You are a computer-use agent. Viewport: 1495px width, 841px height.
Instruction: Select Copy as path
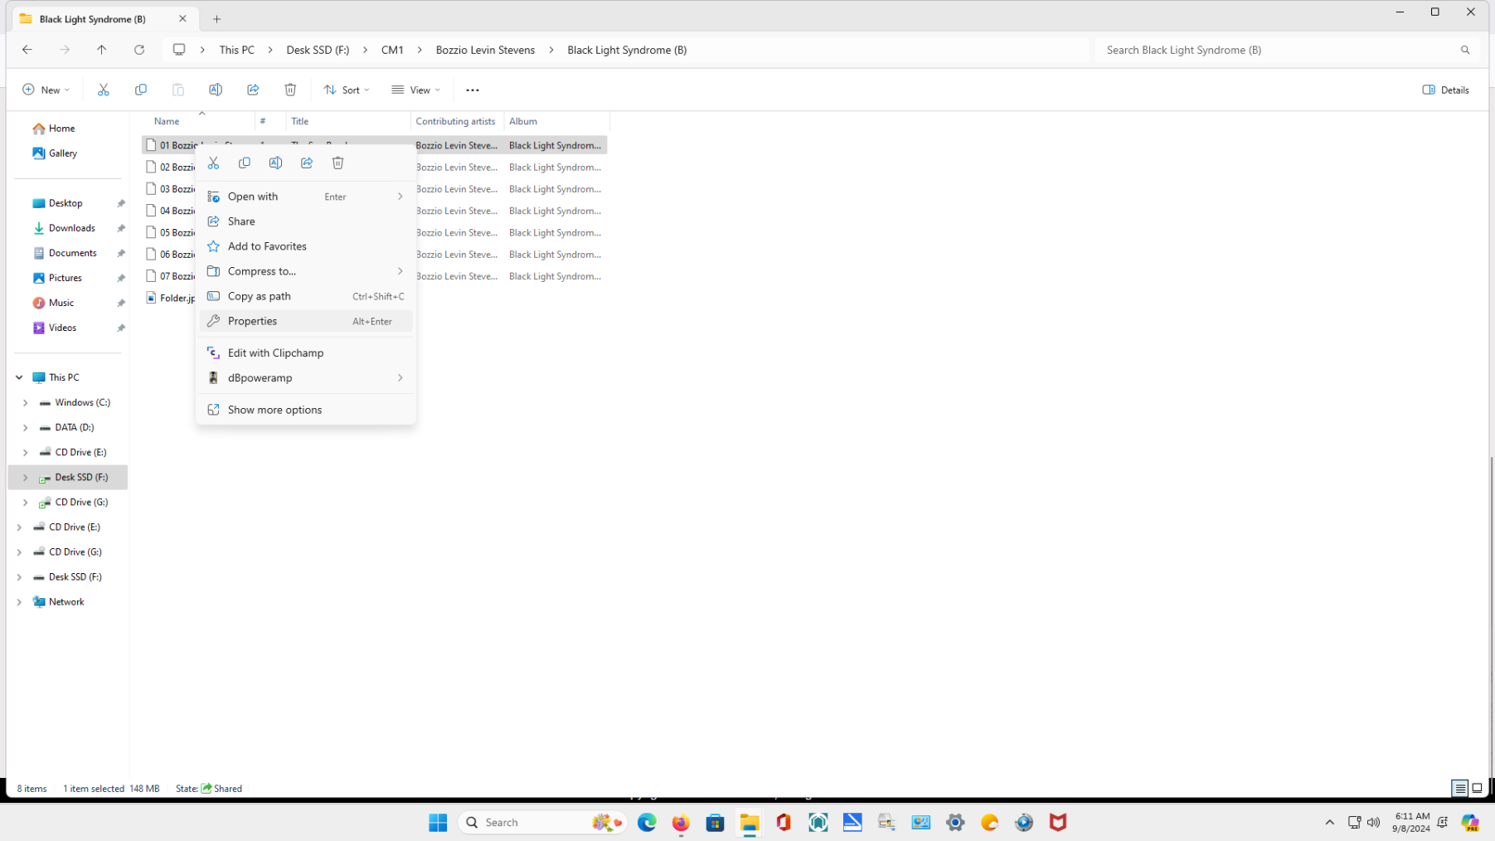(x=306, y=296)
